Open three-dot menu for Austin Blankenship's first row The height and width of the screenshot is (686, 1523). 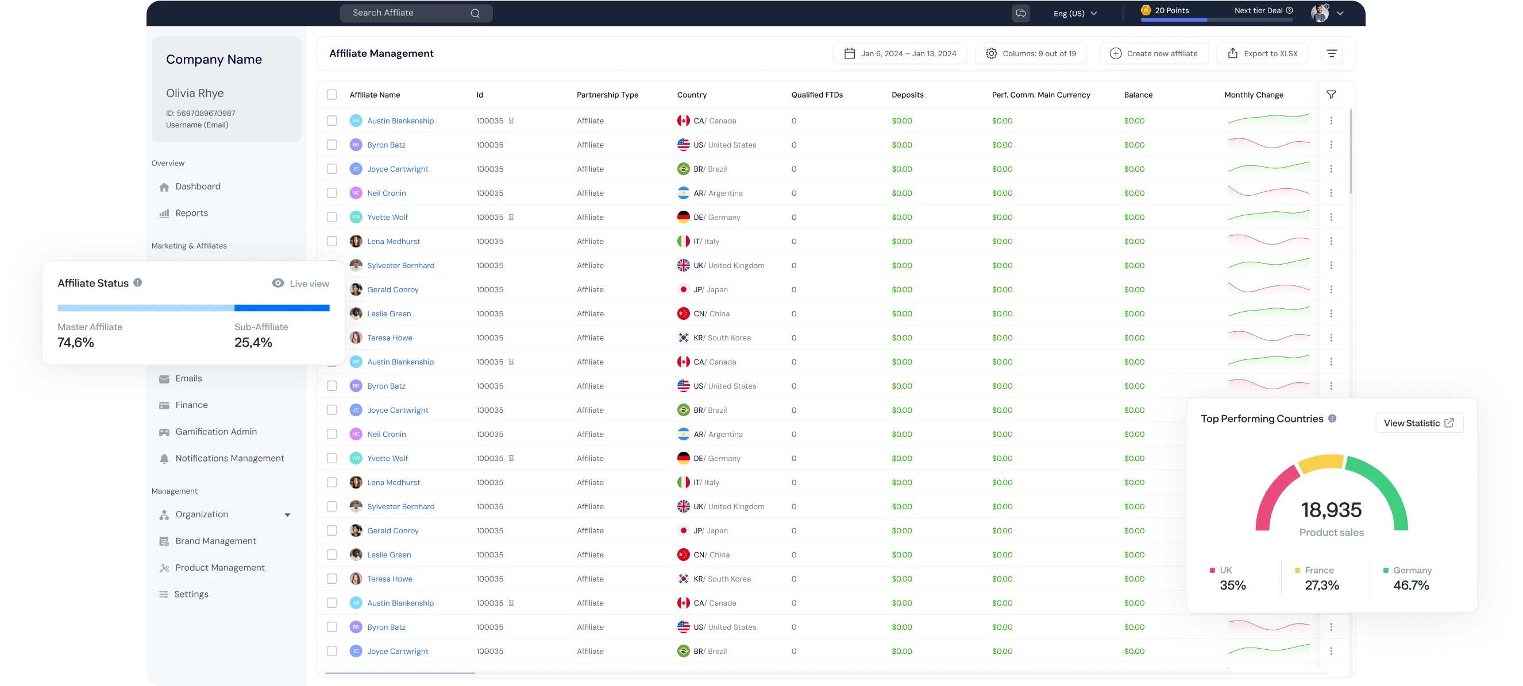[1332, 121]
